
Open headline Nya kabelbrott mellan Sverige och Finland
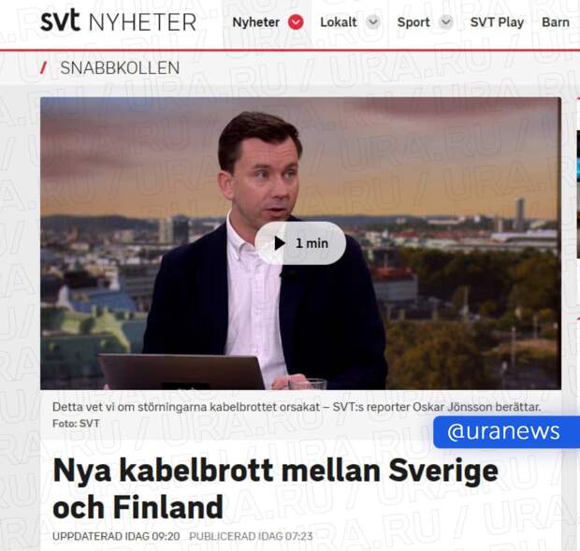[x=276, y=488]
